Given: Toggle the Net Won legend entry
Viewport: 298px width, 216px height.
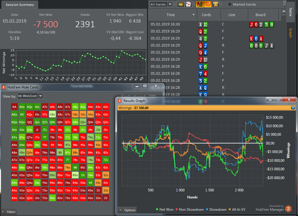Looking at the screenshot, I should pyautogui.click(x=165, y=210).
